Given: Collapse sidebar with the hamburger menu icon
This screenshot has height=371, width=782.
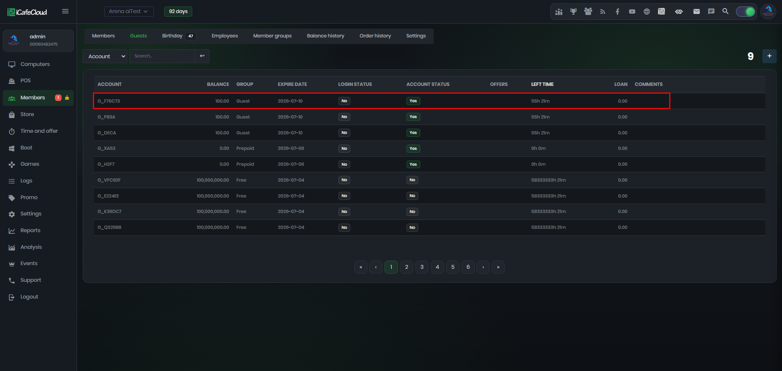Looking at the screenshot, I should [x=65, y=11].
